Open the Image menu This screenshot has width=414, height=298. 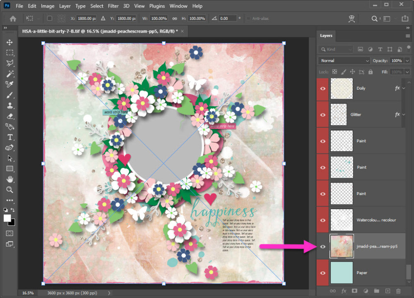(x=48, y=6)
